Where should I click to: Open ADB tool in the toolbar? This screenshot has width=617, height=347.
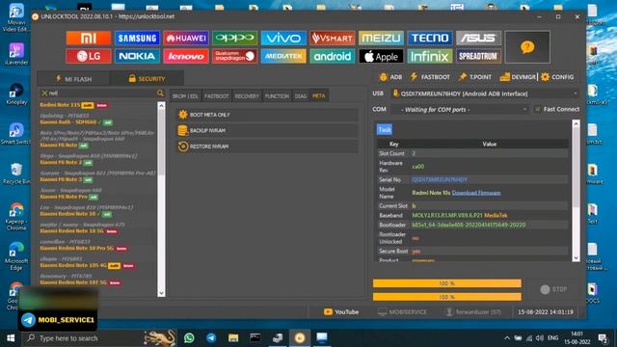coord(390,77)
